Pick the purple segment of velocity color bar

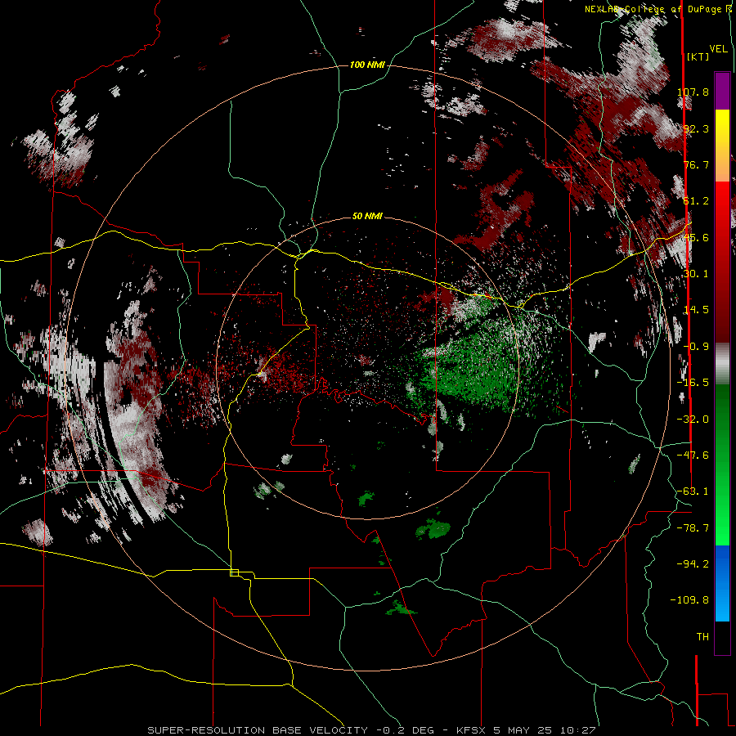(x=722, y=91)
